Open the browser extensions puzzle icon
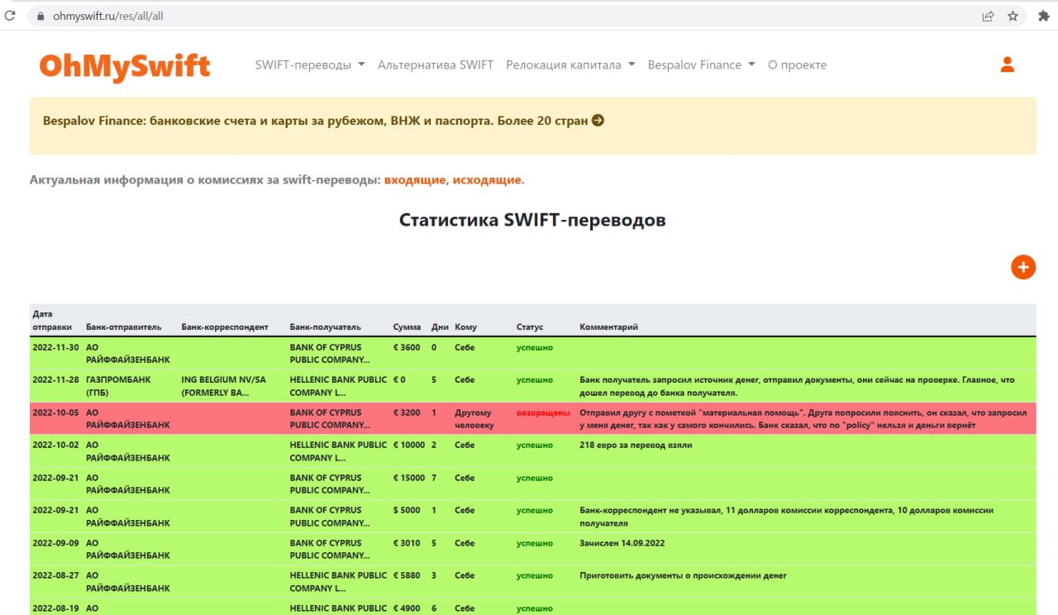This screenshot has height=615, width=1058. tap(1043, 16)
